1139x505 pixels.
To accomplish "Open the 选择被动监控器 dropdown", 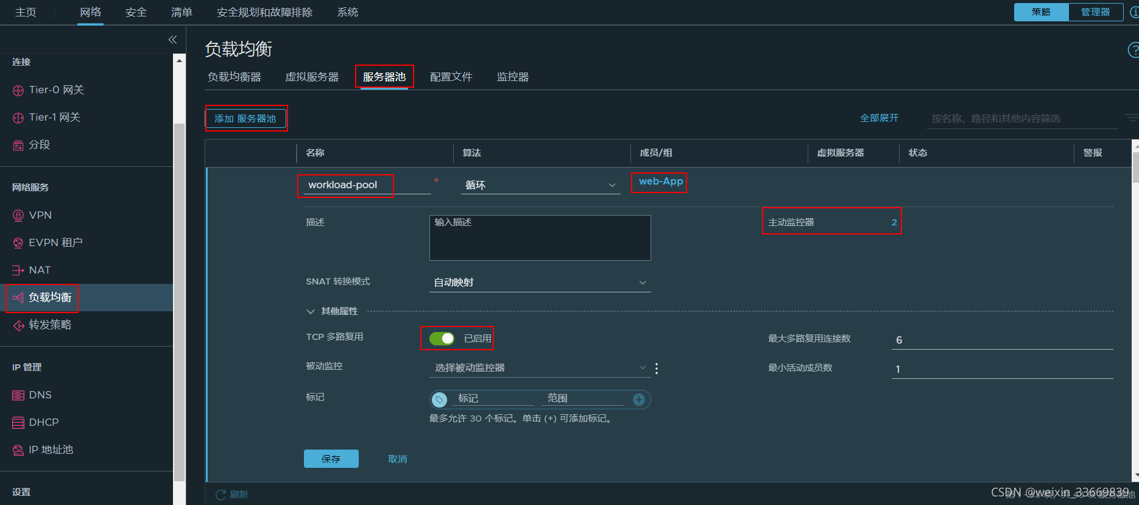I will point(540,368).
